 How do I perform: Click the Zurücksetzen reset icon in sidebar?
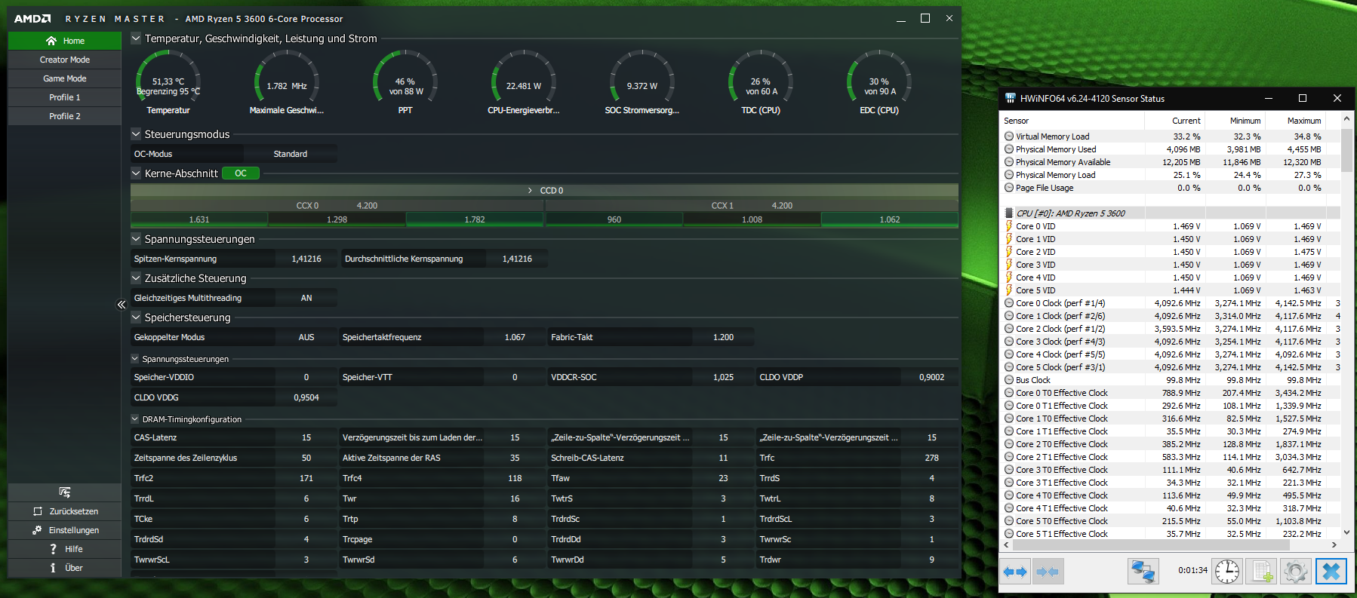click(38, 511)
